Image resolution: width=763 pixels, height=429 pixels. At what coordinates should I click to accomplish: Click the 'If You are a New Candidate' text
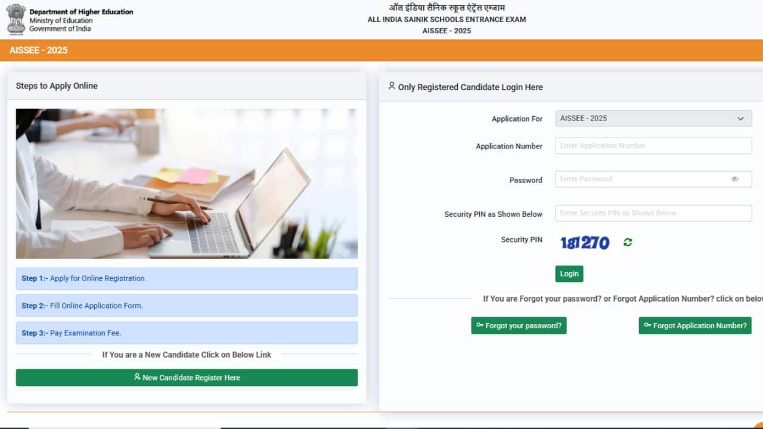187,355
